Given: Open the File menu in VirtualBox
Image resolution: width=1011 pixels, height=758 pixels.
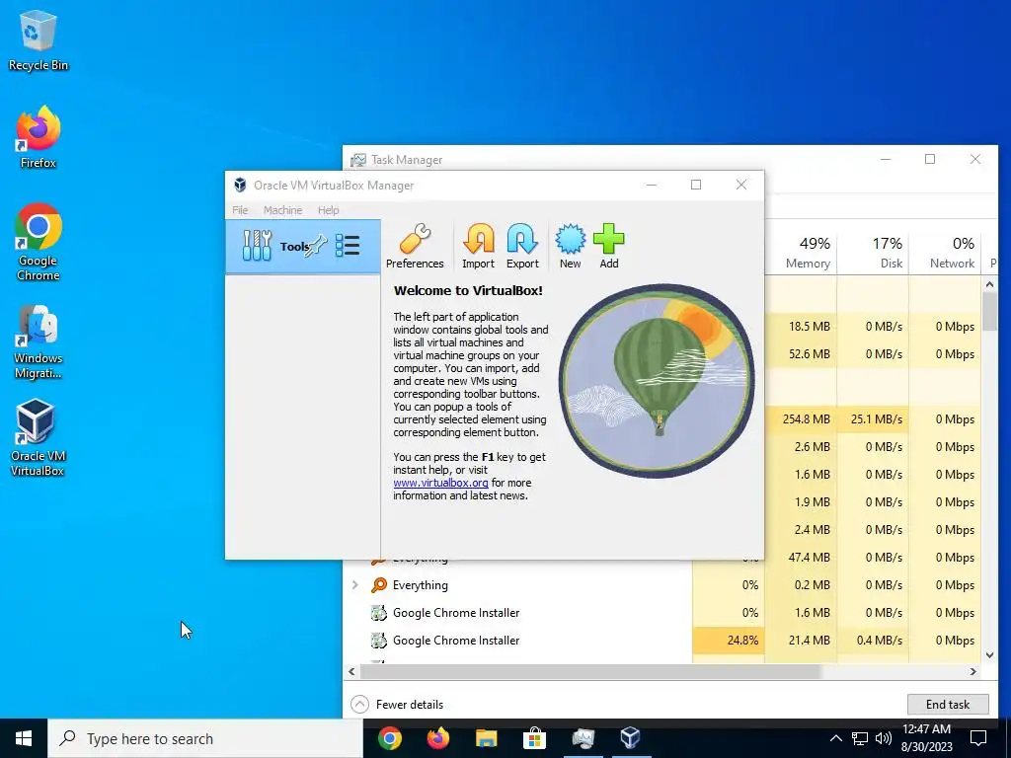Looking at the screenshot, I should tap(241, 210).
